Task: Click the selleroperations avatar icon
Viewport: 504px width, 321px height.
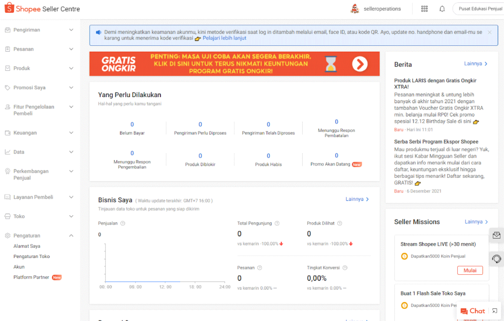Action: [x=354, y=9]
